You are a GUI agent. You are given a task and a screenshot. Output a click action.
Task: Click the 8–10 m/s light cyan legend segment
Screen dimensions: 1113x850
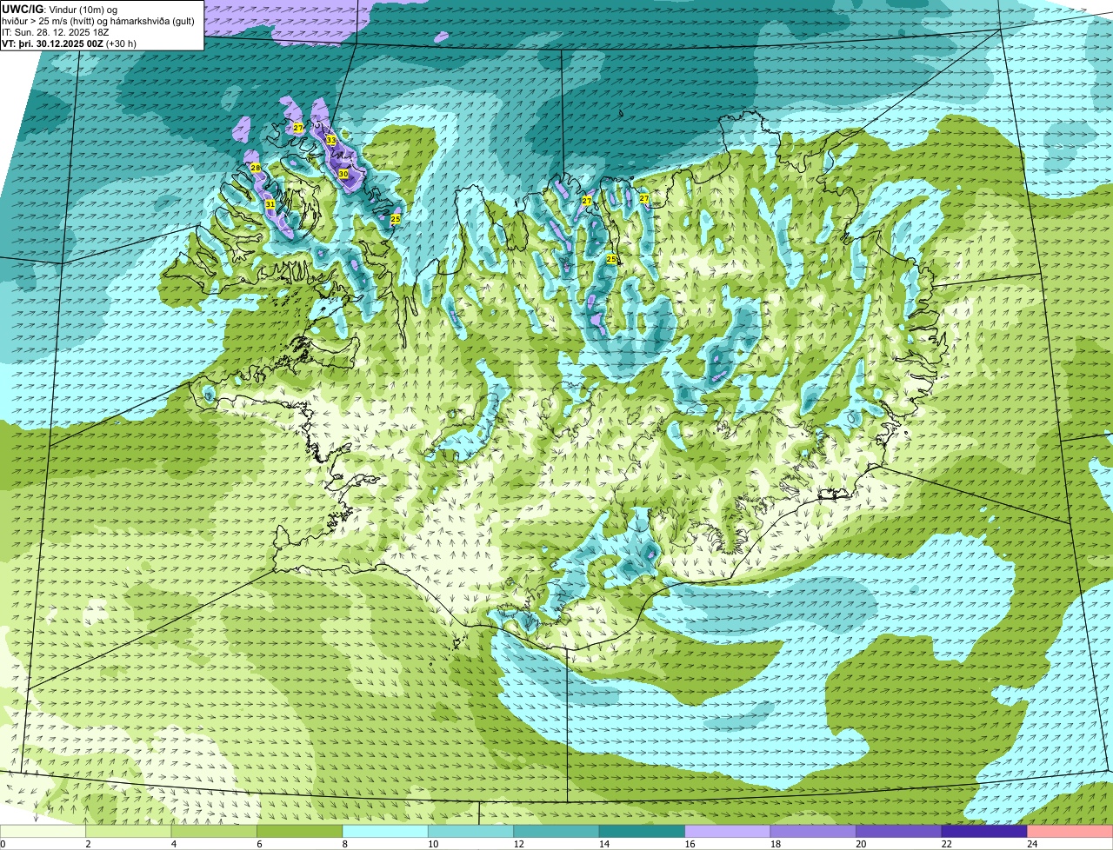pyautogui.click(x=386, y=832)
